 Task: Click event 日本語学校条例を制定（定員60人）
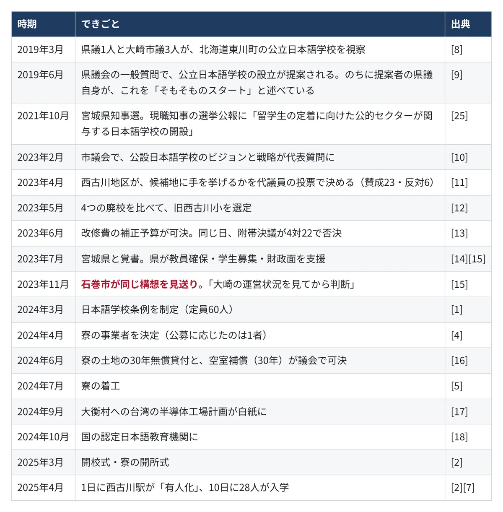pos(157,309)
